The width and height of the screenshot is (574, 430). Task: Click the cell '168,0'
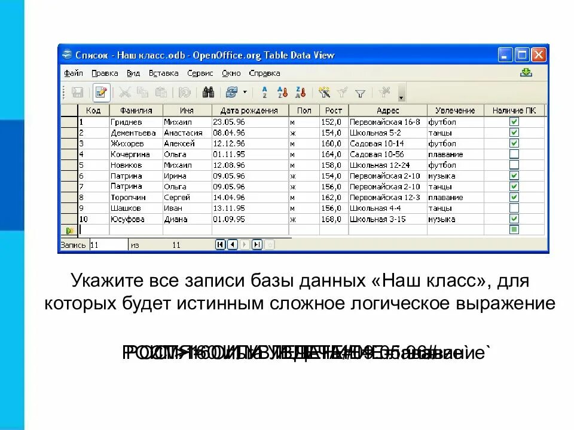click(x=334, y=219)
